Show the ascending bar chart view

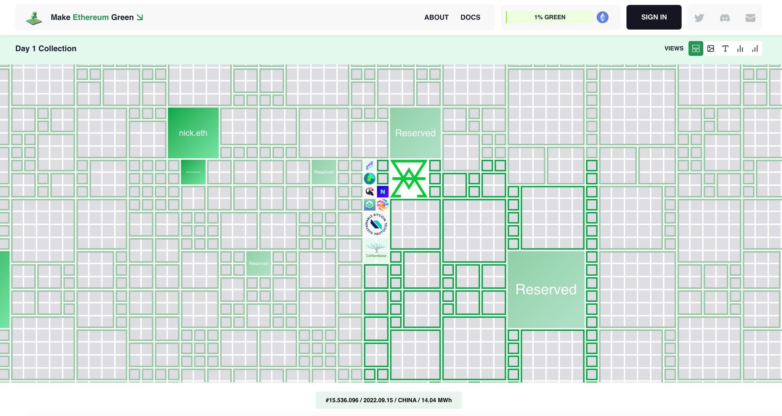tap(755, 48)
